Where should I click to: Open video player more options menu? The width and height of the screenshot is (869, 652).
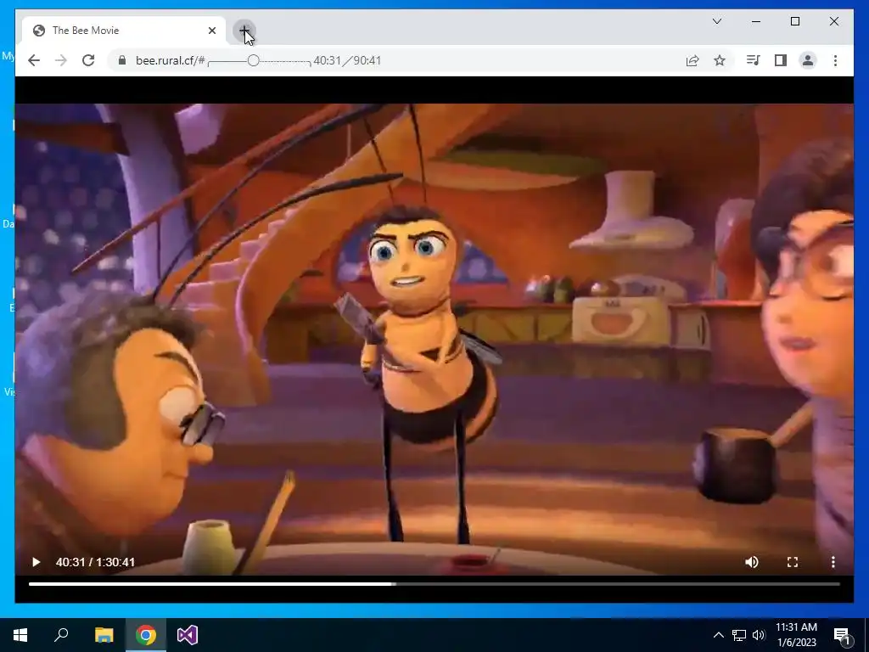(833, 562)
